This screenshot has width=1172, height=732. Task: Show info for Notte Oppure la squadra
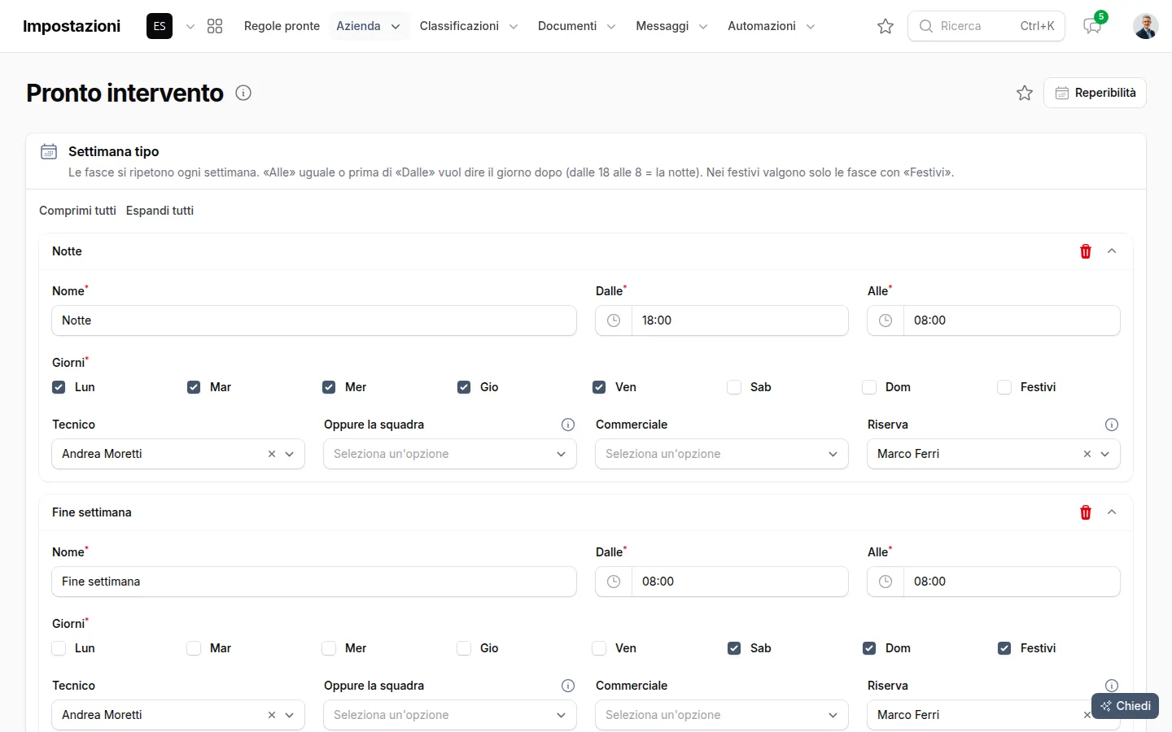tap(568, 425)
